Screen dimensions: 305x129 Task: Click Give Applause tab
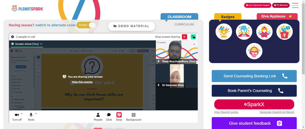pyautogui.click(x=277, y=16)
